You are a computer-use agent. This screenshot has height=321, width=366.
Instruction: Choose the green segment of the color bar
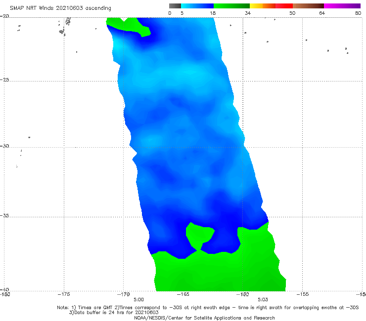[231, 6]
